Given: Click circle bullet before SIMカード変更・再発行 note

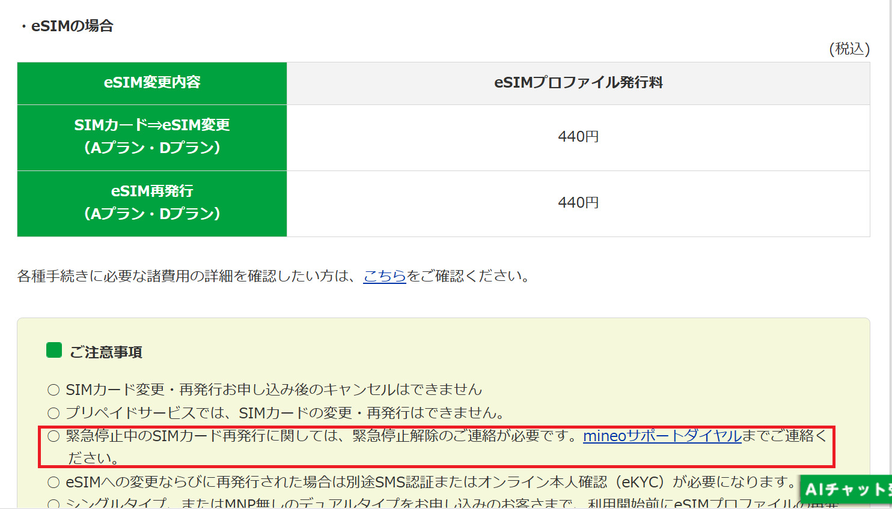Looking at the screenshot, I should tap(53, 390).
